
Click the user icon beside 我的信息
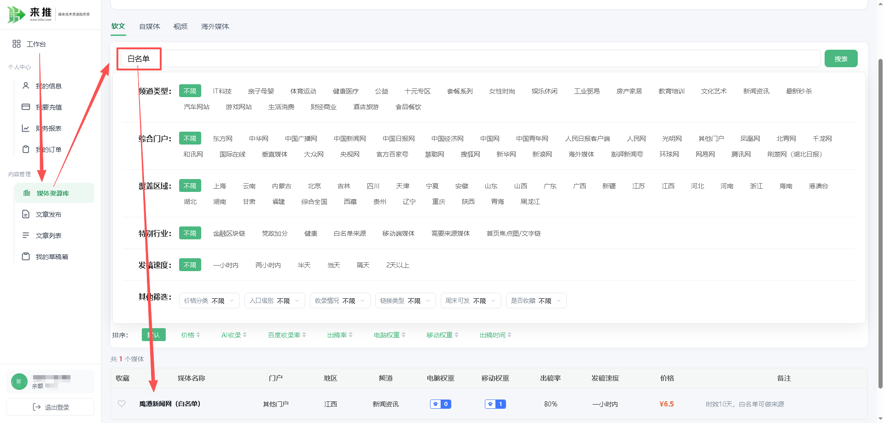[x=26, y=86]
